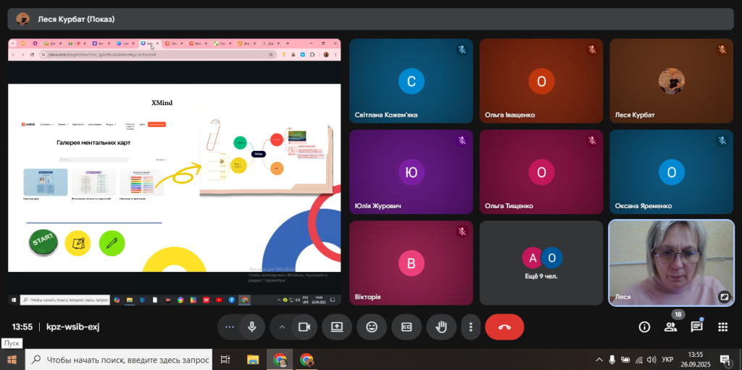Open chat with everyone

(x=696, y=326)
